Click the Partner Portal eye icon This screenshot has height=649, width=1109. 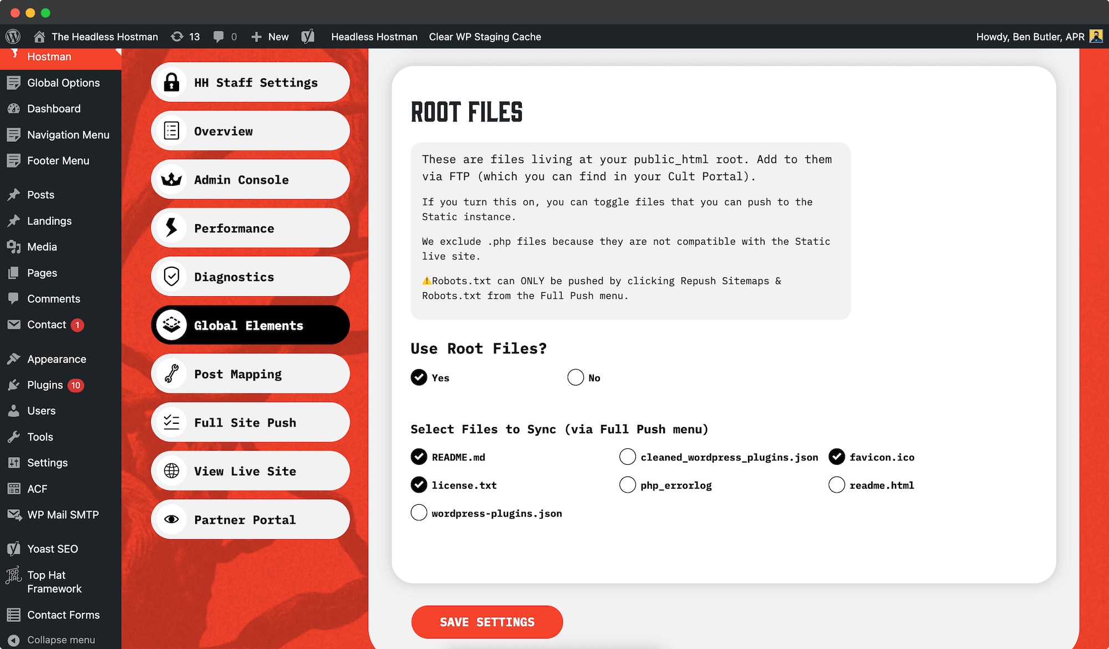(171, 519)
